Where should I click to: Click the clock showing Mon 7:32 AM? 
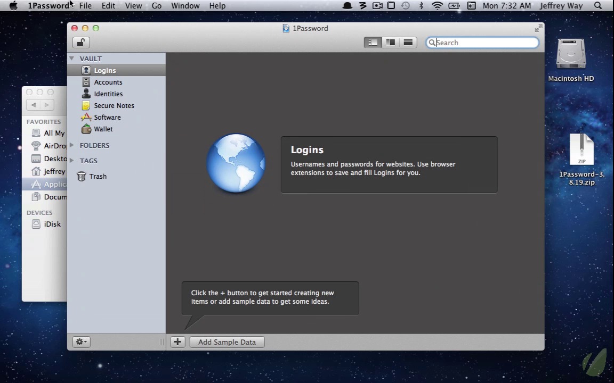tap(507, 5)
